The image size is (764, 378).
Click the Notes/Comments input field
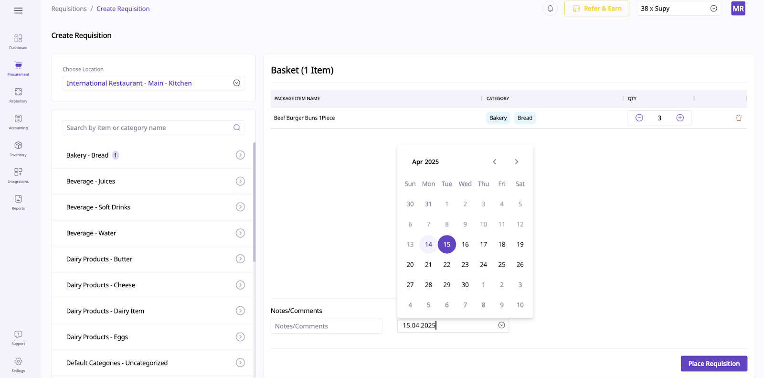coord(327,326)
